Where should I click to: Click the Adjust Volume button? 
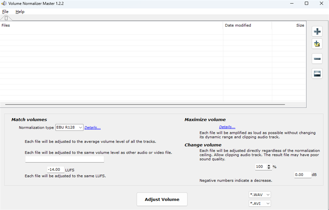(162, 199)
